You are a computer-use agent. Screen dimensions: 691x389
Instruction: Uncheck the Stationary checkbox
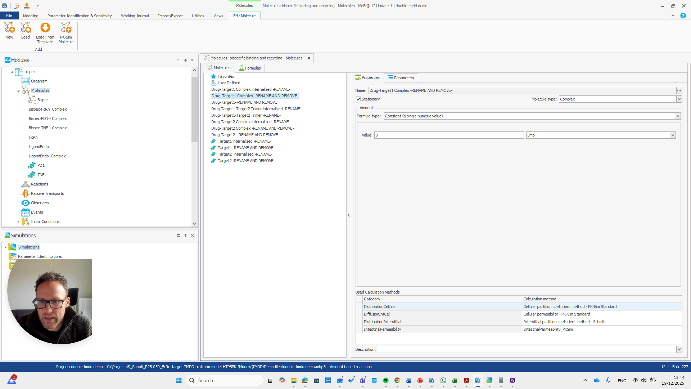point(358,99)
